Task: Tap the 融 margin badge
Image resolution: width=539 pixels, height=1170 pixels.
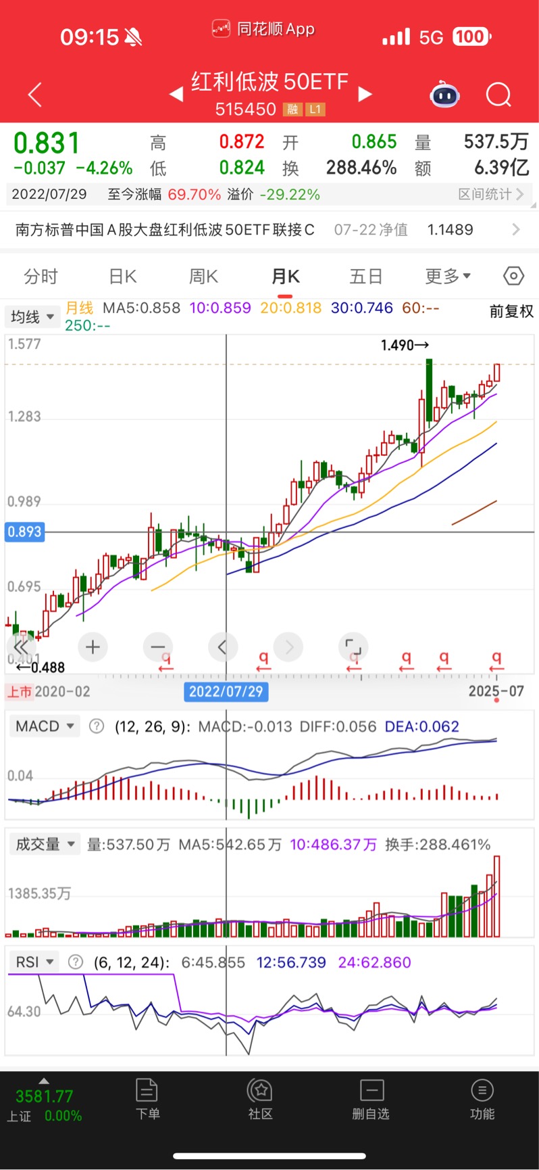Action: point(292,110)
